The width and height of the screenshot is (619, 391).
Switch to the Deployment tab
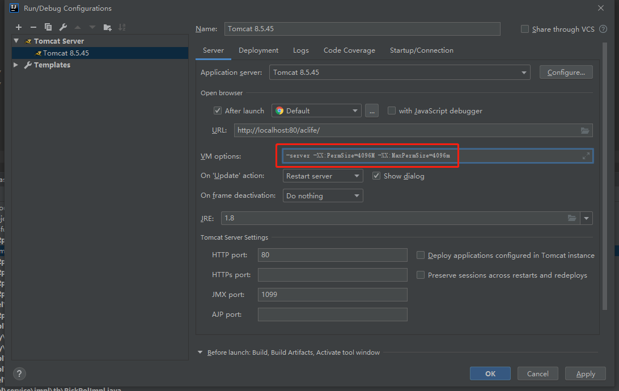click(x=258, y=50)
